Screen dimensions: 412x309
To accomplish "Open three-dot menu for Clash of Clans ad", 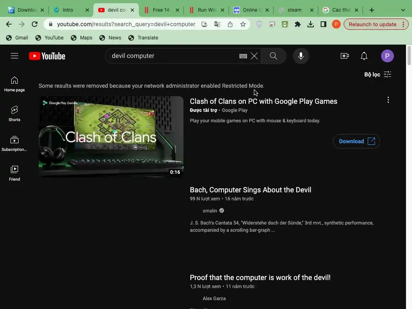I will (x=388, y=100).
